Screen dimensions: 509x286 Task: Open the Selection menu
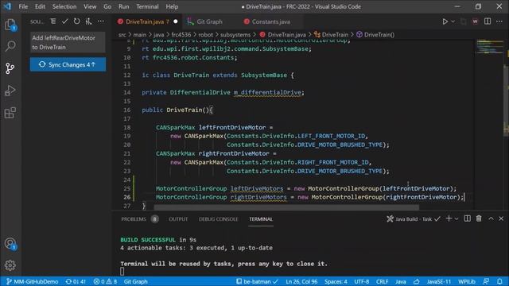64,6
